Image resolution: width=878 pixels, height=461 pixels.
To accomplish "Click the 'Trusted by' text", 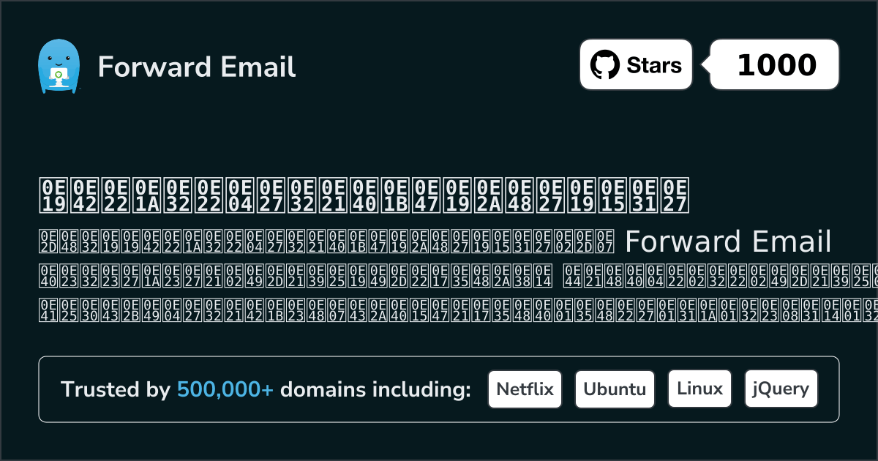I will 115,390.
